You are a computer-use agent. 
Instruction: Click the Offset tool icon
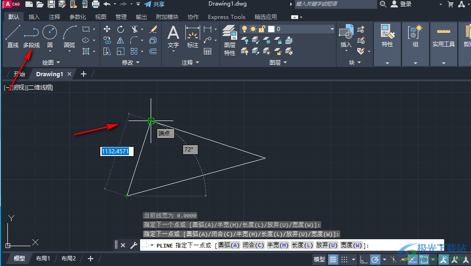[x=153, y=51]
